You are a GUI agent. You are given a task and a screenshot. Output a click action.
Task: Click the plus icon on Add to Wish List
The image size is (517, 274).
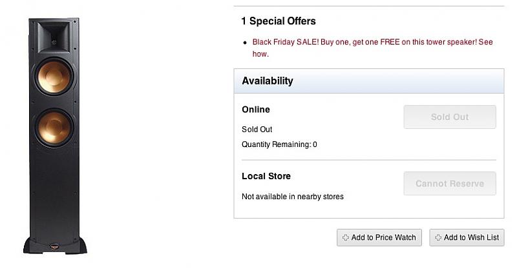pyautogui.click(x=438, y=238)
